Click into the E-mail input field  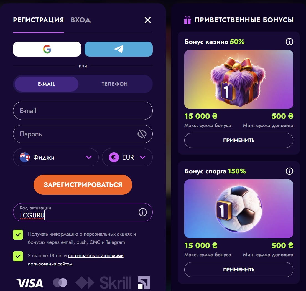point(83,110)
